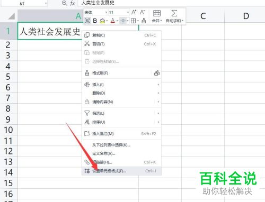265x202 pixels.
Task: Click the fx insert function icon
Action: (73, 3)
